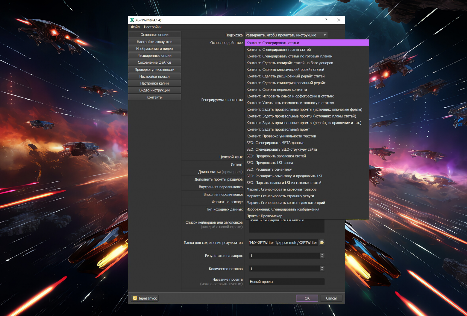Choose 'Маркет: Сгенерировать карточки товаров' option

click(281, 189)
